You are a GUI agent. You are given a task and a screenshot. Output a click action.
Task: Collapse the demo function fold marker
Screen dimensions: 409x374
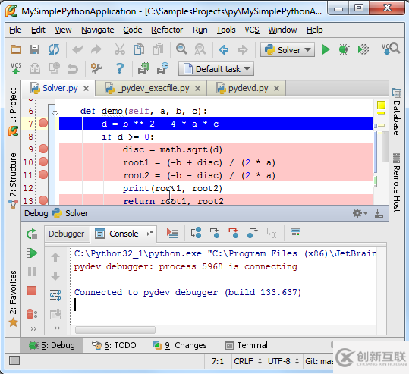point(55,112)
